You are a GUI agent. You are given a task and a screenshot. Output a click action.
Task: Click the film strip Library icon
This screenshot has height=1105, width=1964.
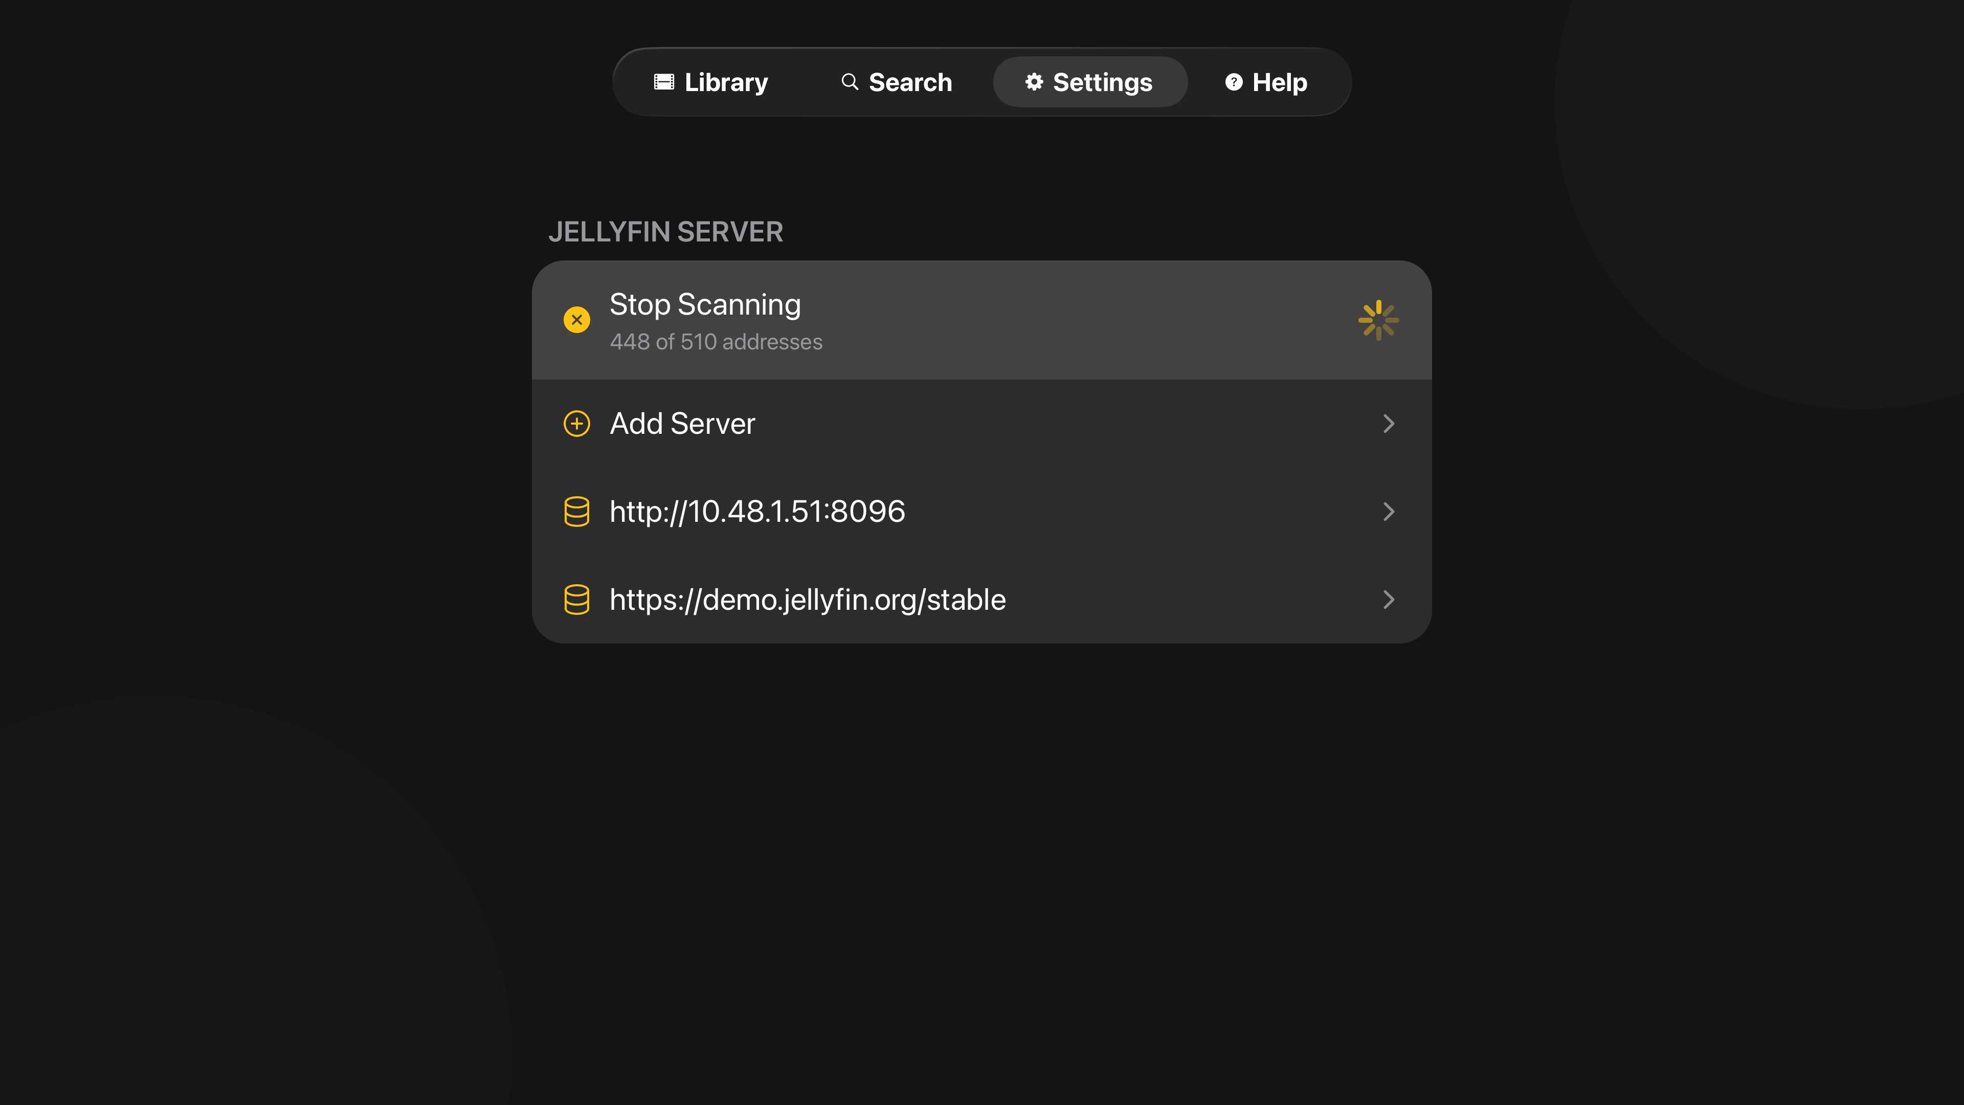point(664,82)
